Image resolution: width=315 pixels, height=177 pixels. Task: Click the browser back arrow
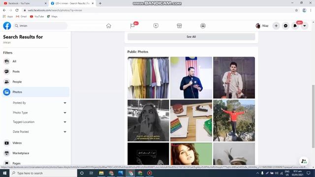point(4,10)
